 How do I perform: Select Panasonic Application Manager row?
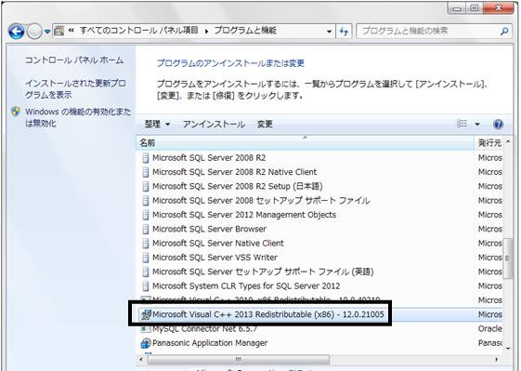tap(320, 343)
